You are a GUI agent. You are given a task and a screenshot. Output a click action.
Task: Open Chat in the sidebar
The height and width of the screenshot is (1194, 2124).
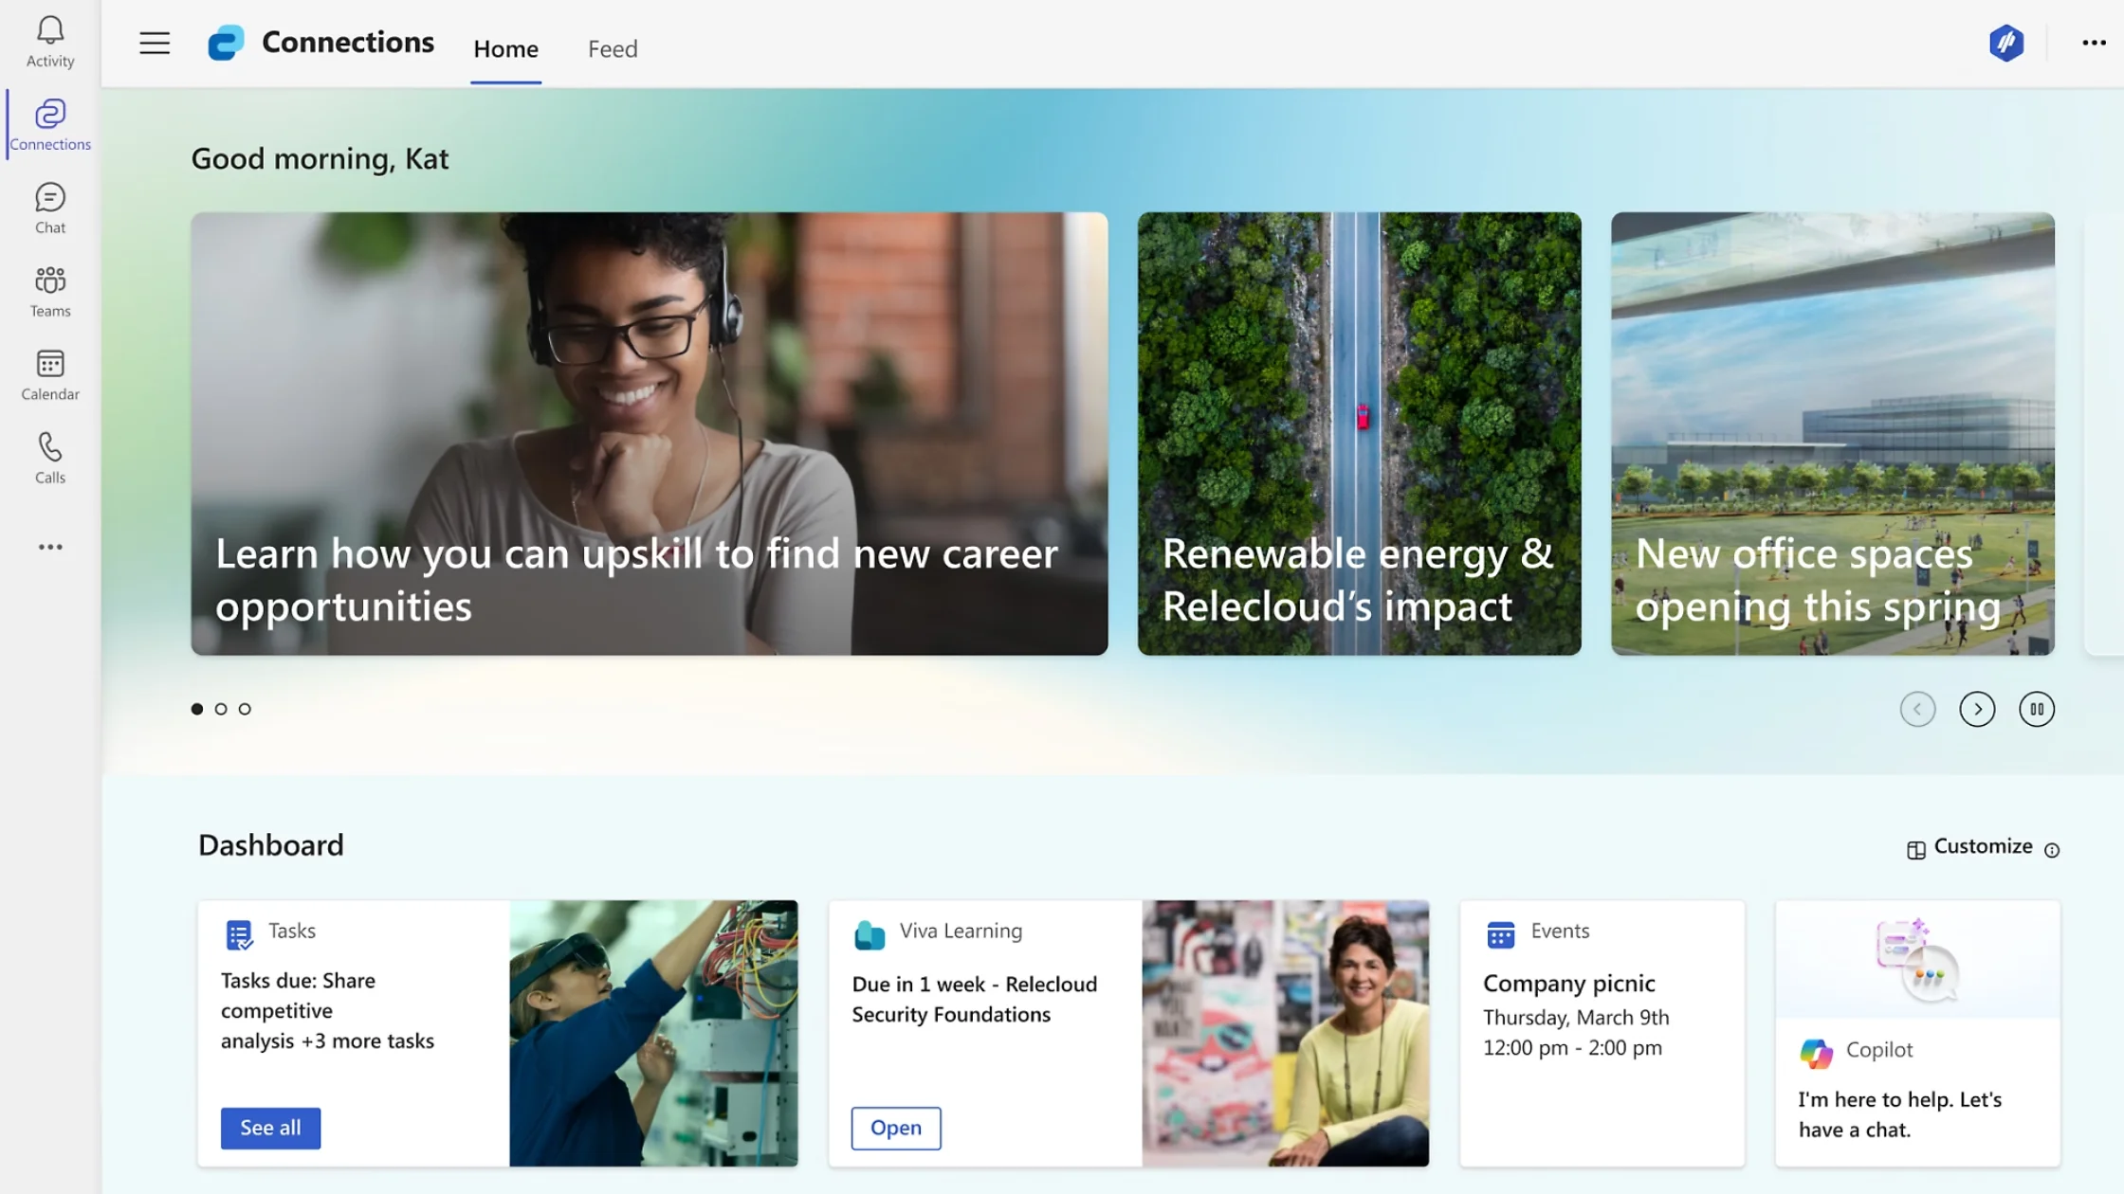tap(50, 208)
